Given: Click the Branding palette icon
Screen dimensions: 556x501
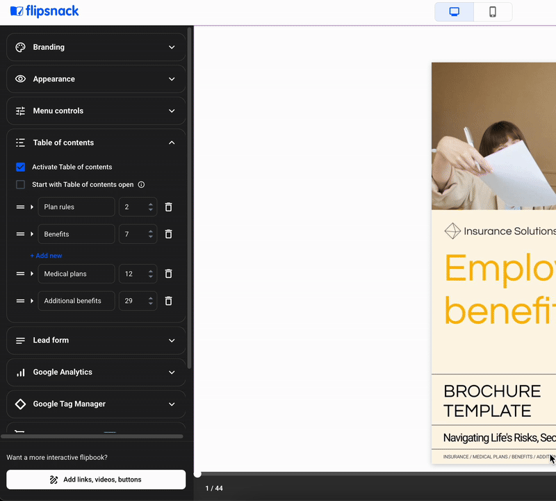Looking at the screenshot, I should [x=21, y=47].
